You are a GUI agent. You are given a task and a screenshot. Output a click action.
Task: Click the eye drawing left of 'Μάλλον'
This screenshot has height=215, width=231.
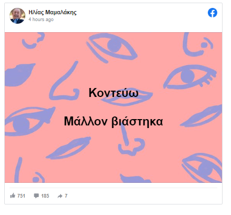coord(28,121)
